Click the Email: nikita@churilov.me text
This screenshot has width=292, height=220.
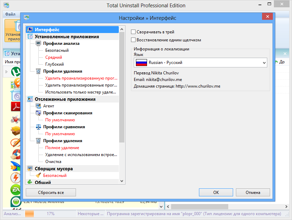[158, 80]
